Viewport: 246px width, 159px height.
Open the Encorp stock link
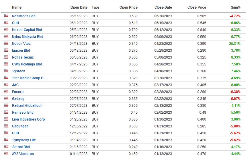(x=18, y=92)
